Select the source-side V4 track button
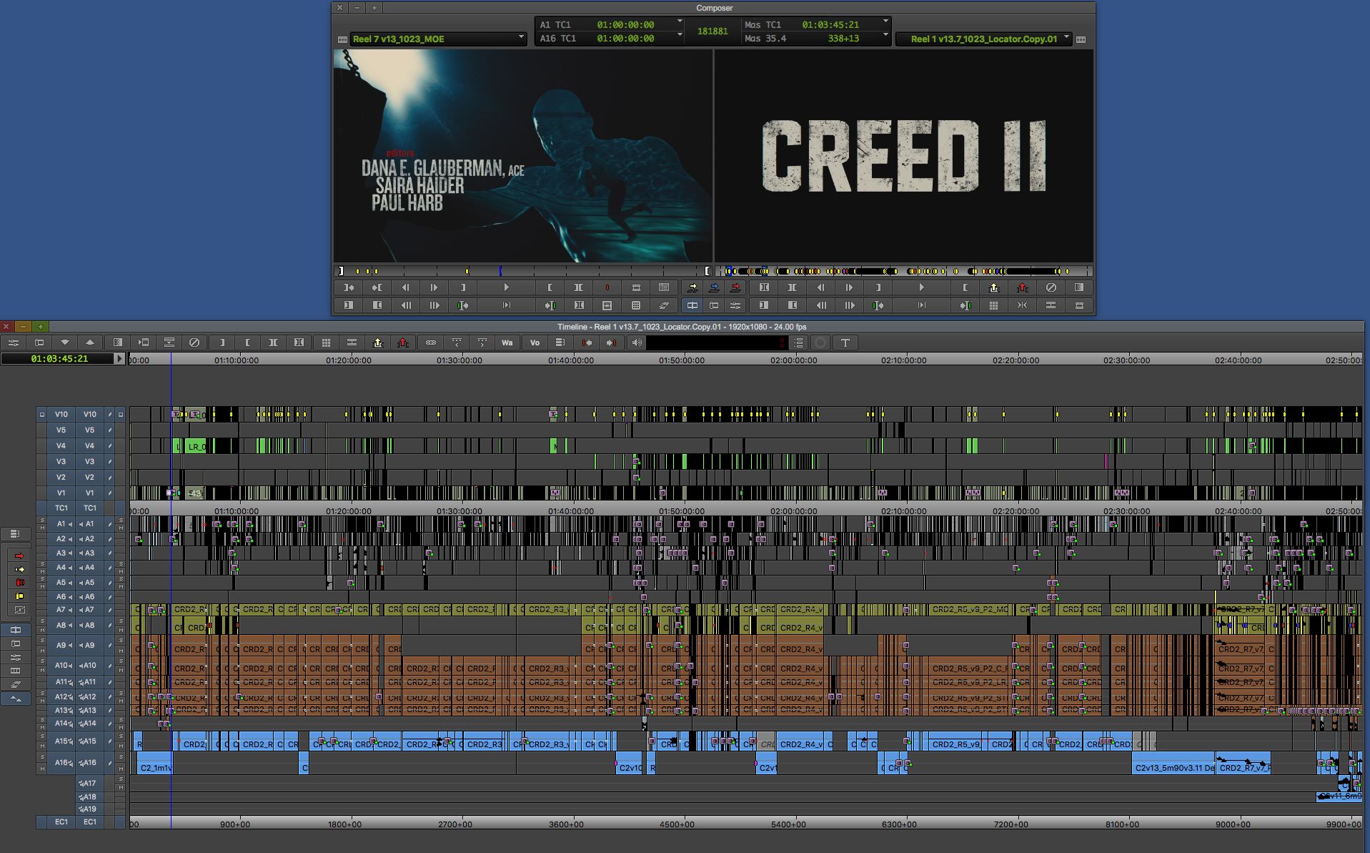 coord(61,445)
